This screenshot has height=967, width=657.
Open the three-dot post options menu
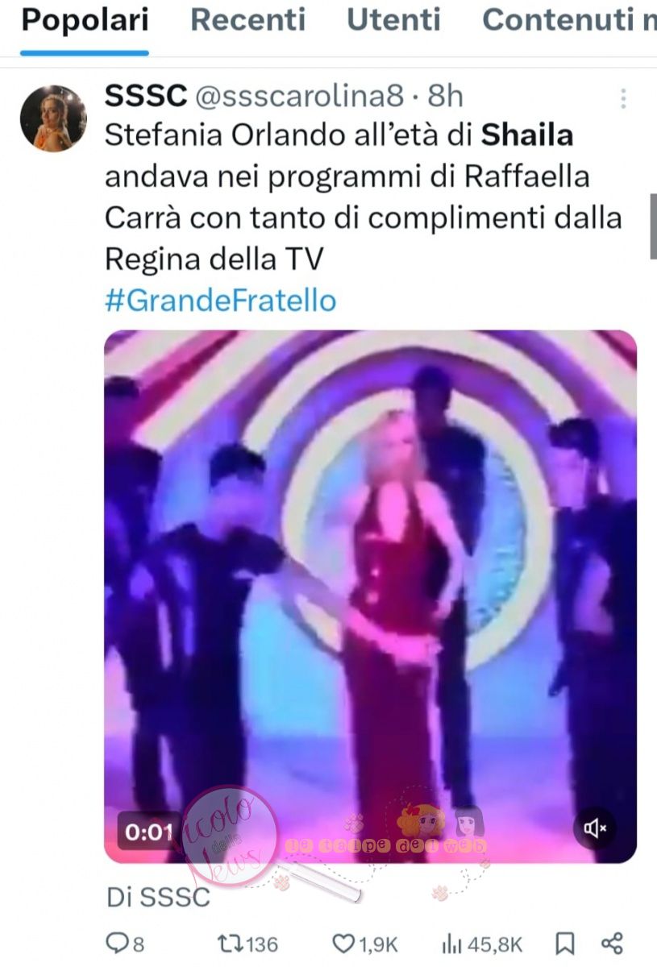(x=623, y=98)
